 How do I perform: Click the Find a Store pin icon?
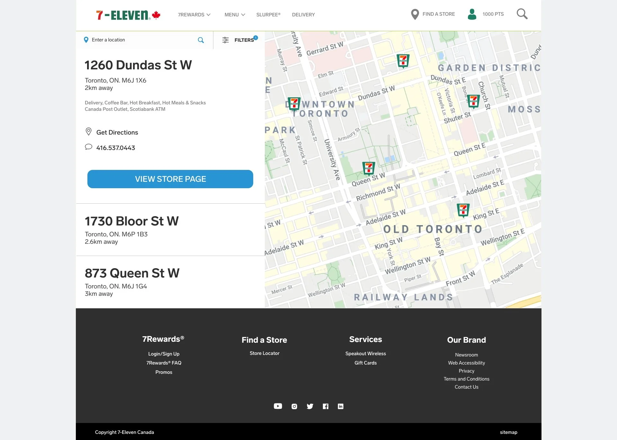pyautogui.click(x=415, y=14)
